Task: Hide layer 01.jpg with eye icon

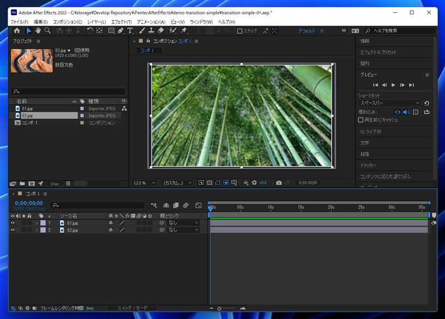Action: pyautogui.click(x=13, y=223)
